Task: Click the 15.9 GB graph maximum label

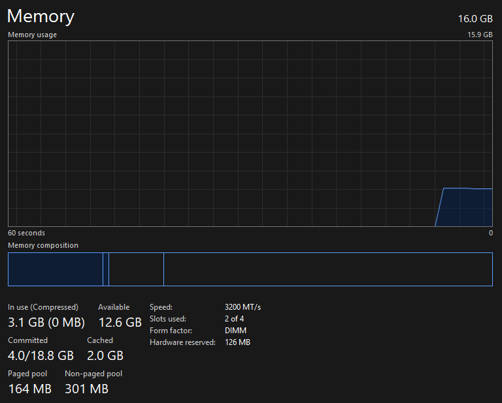Action: 480,35
